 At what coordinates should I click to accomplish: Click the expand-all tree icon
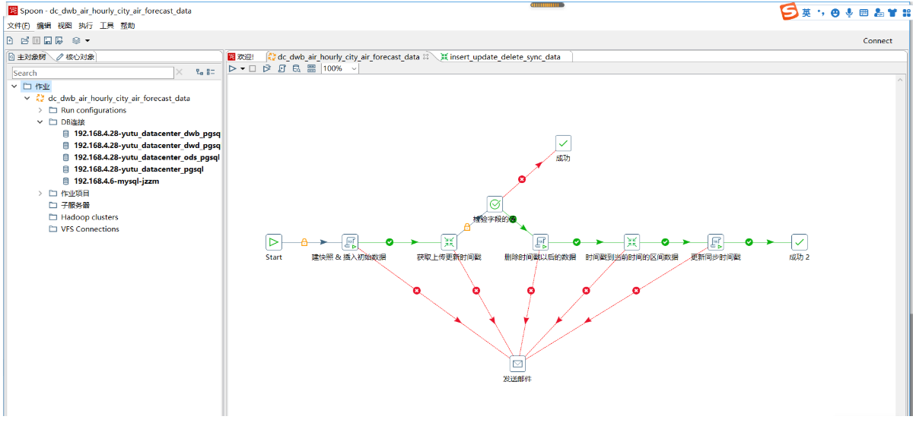199,72
